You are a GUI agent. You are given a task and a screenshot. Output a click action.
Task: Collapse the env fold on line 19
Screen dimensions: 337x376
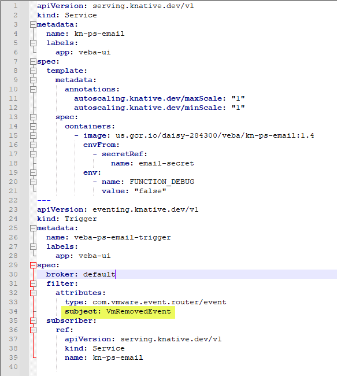coord(34,172)
